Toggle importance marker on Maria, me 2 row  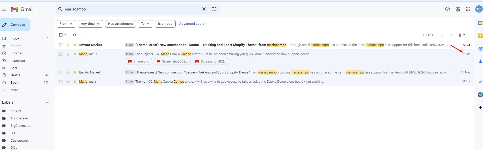pyautogui.click(x=75, y=82)
